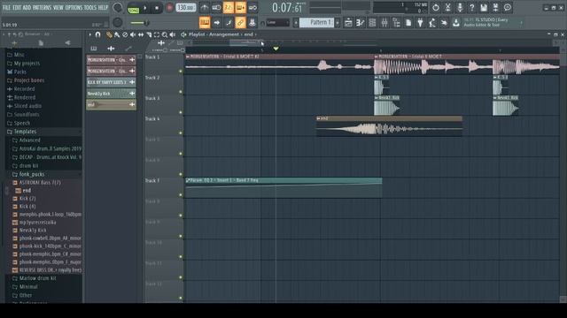Select the playlist Paint brush tool
567x318 pixels.
[117, 34]
